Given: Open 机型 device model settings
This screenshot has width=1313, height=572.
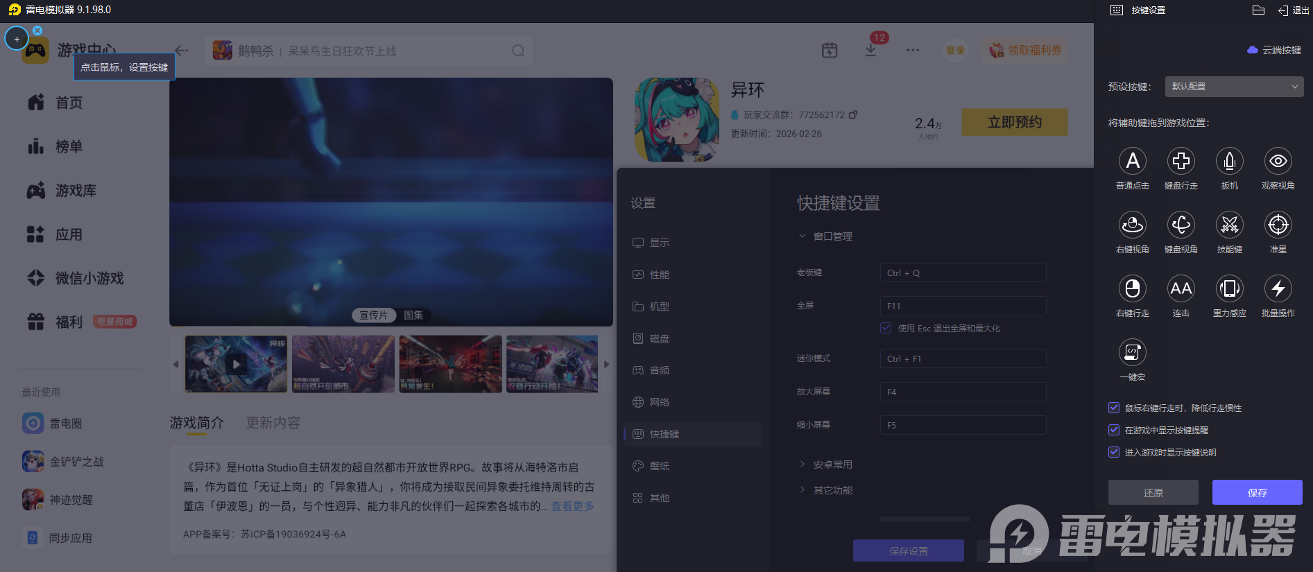Looking at the screenshot, I should [651, 306].
